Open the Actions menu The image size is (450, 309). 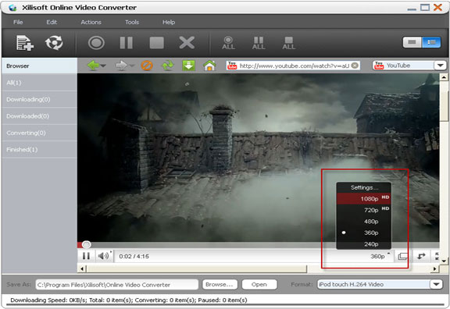click(91, 22)
